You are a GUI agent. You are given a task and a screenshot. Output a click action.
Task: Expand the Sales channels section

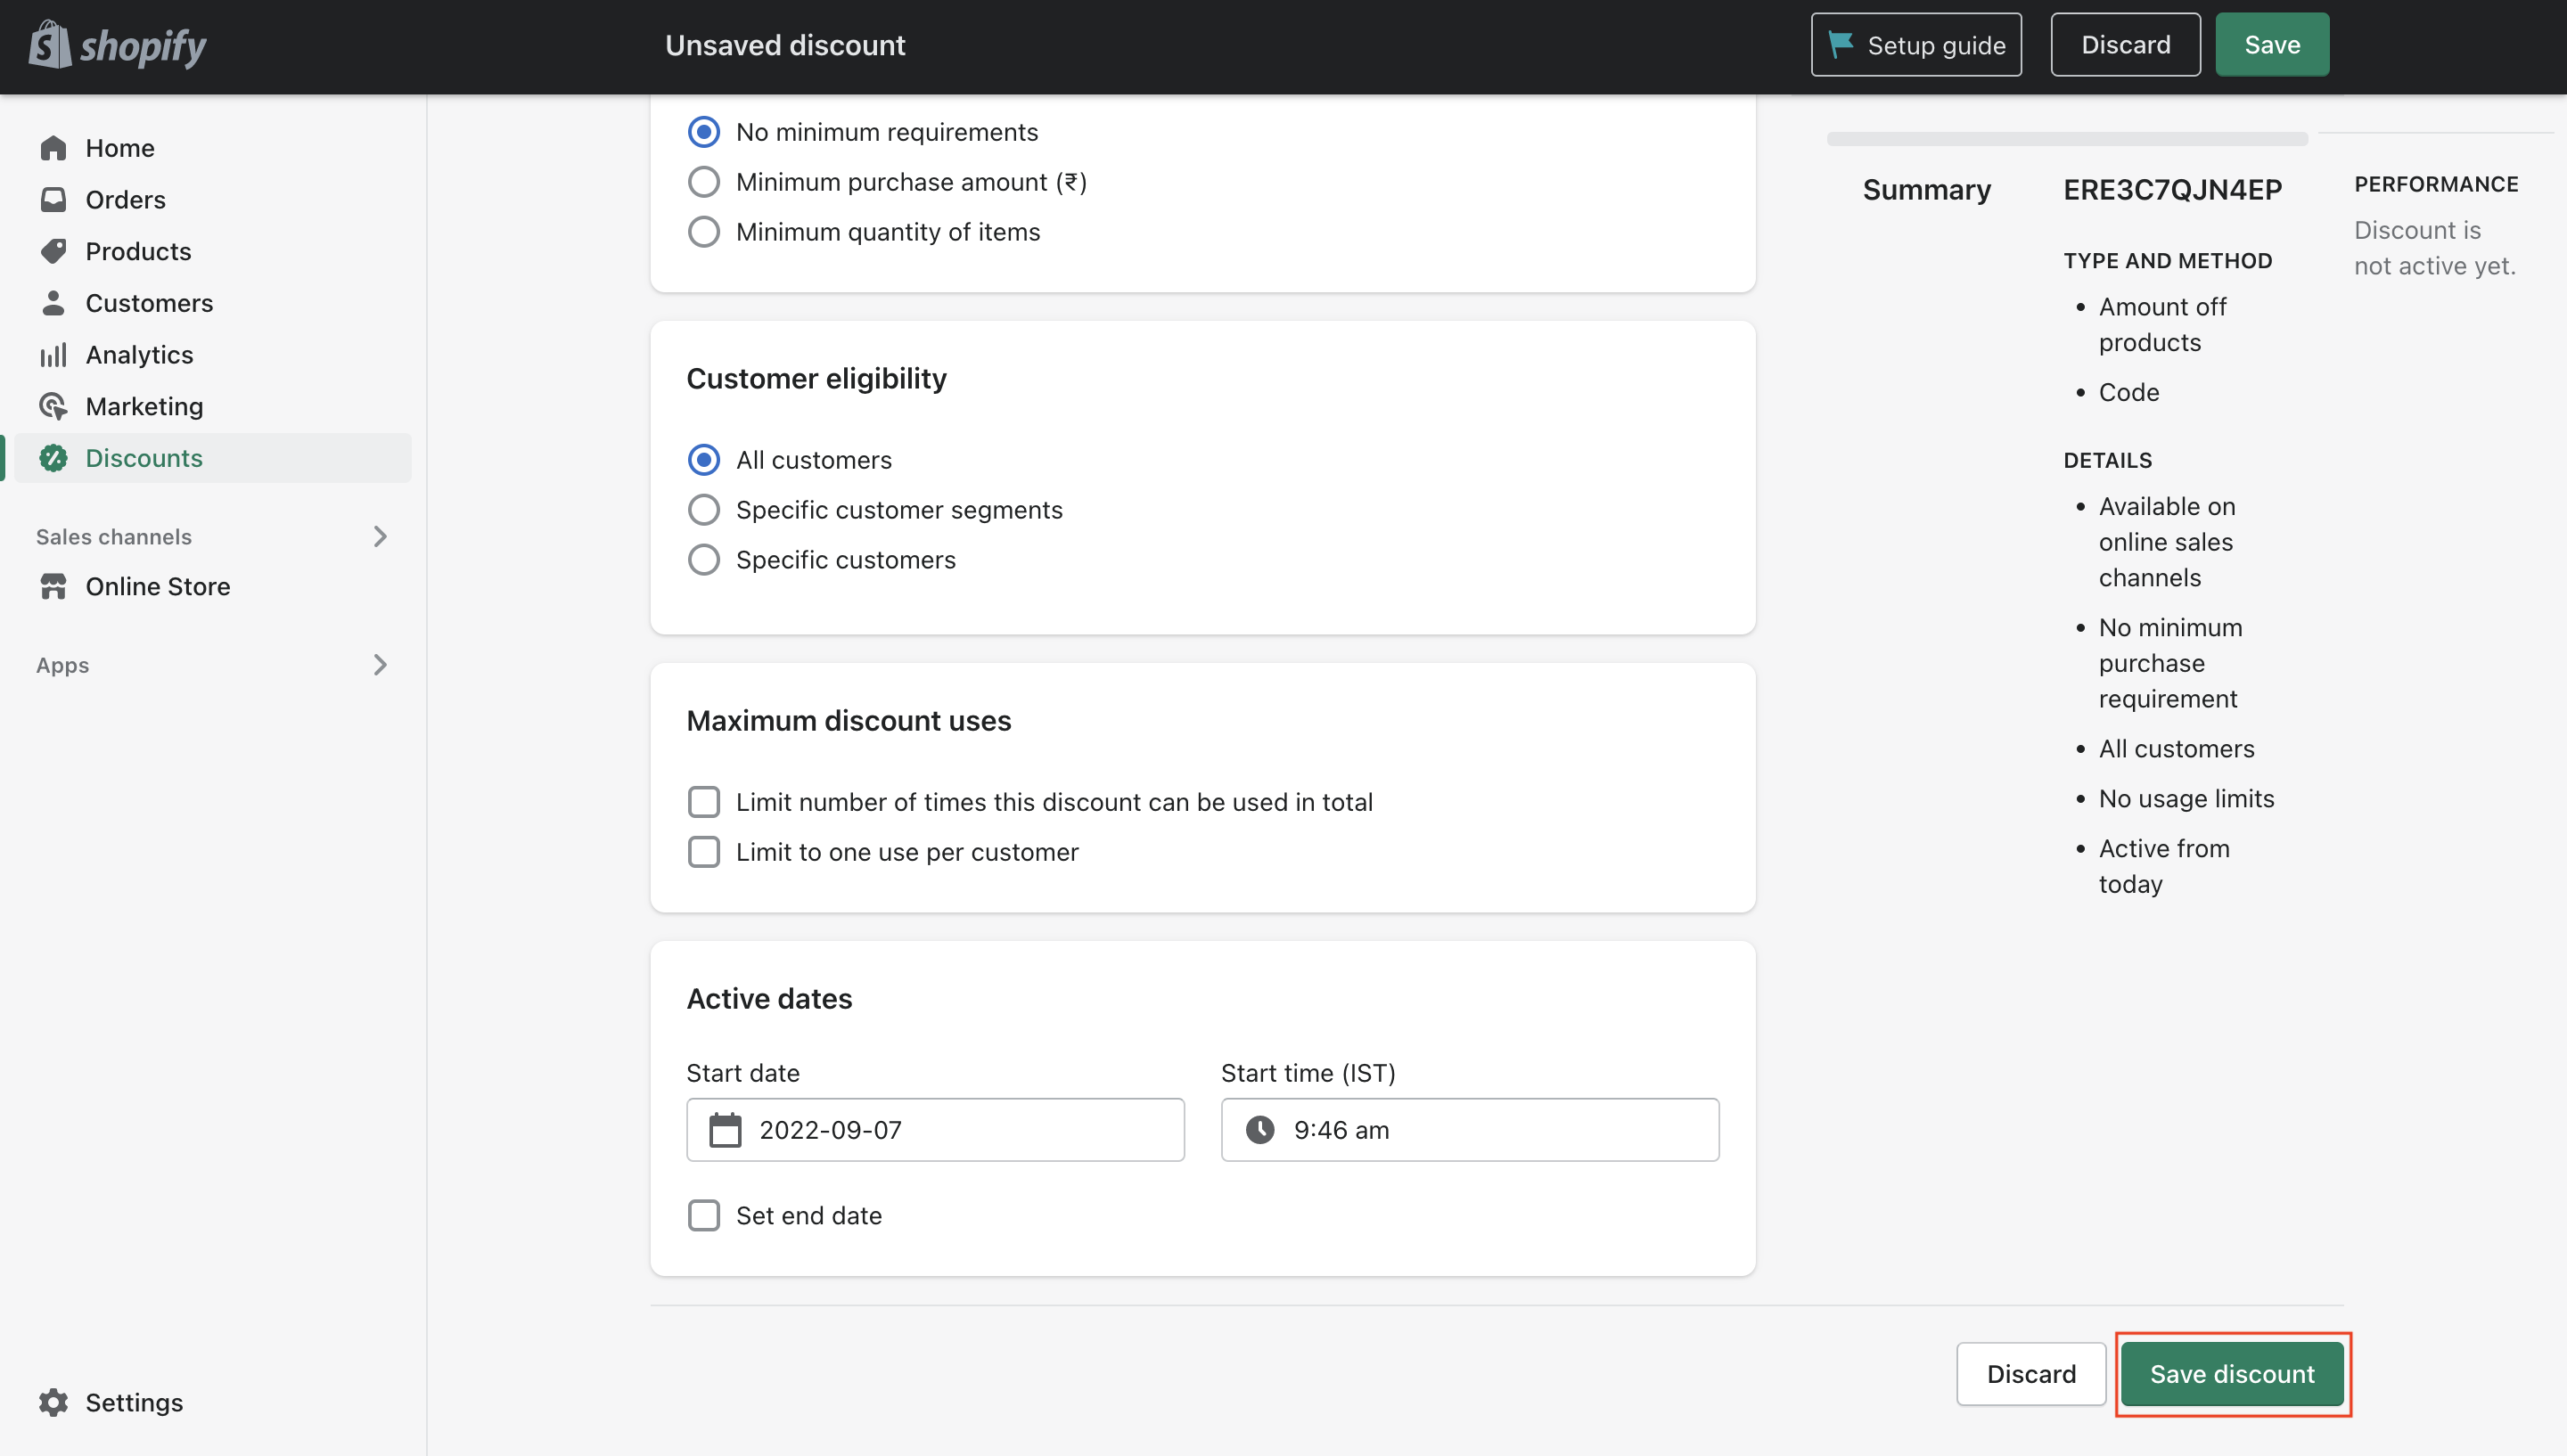point(380,537)
